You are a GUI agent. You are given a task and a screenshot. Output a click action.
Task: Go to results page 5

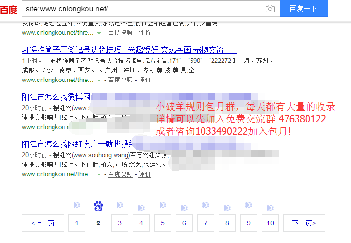[163, 223]
